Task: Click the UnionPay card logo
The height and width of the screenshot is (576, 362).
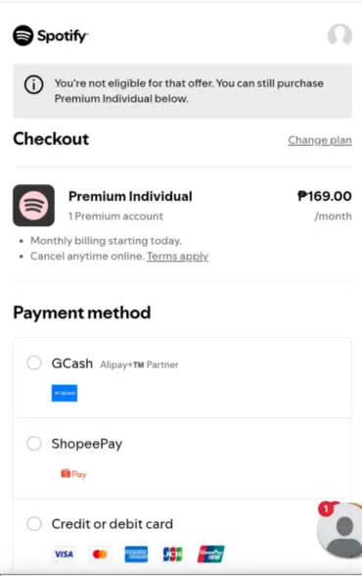Action: click(x=211, y=554)
